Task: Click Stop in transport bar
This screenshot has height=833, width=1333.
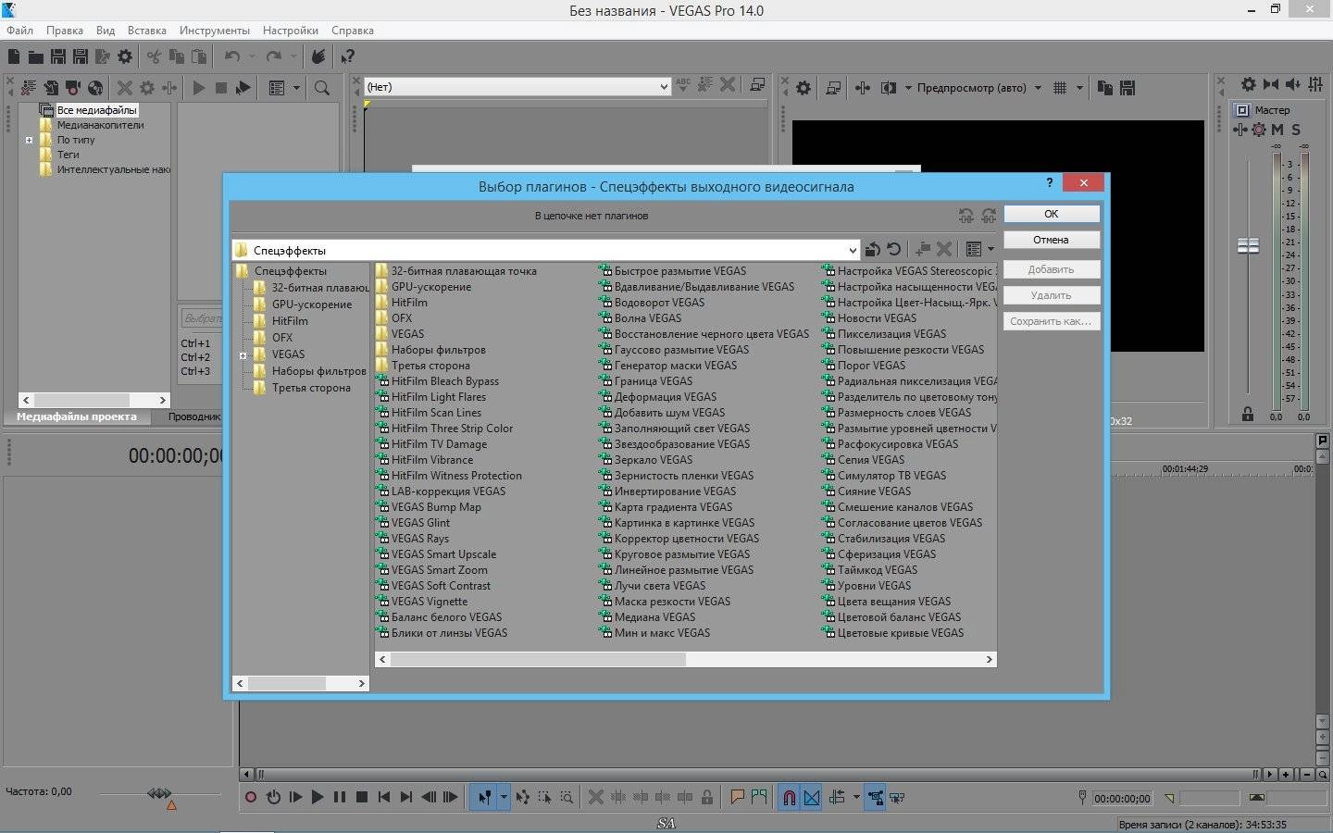Action: [362, 797]
